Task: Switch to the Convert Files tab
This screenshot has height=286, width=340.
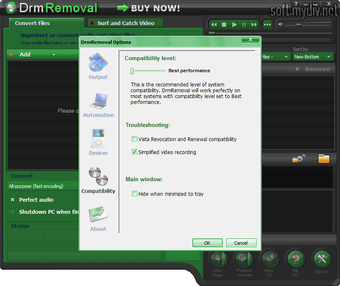Action: [47, 23]
